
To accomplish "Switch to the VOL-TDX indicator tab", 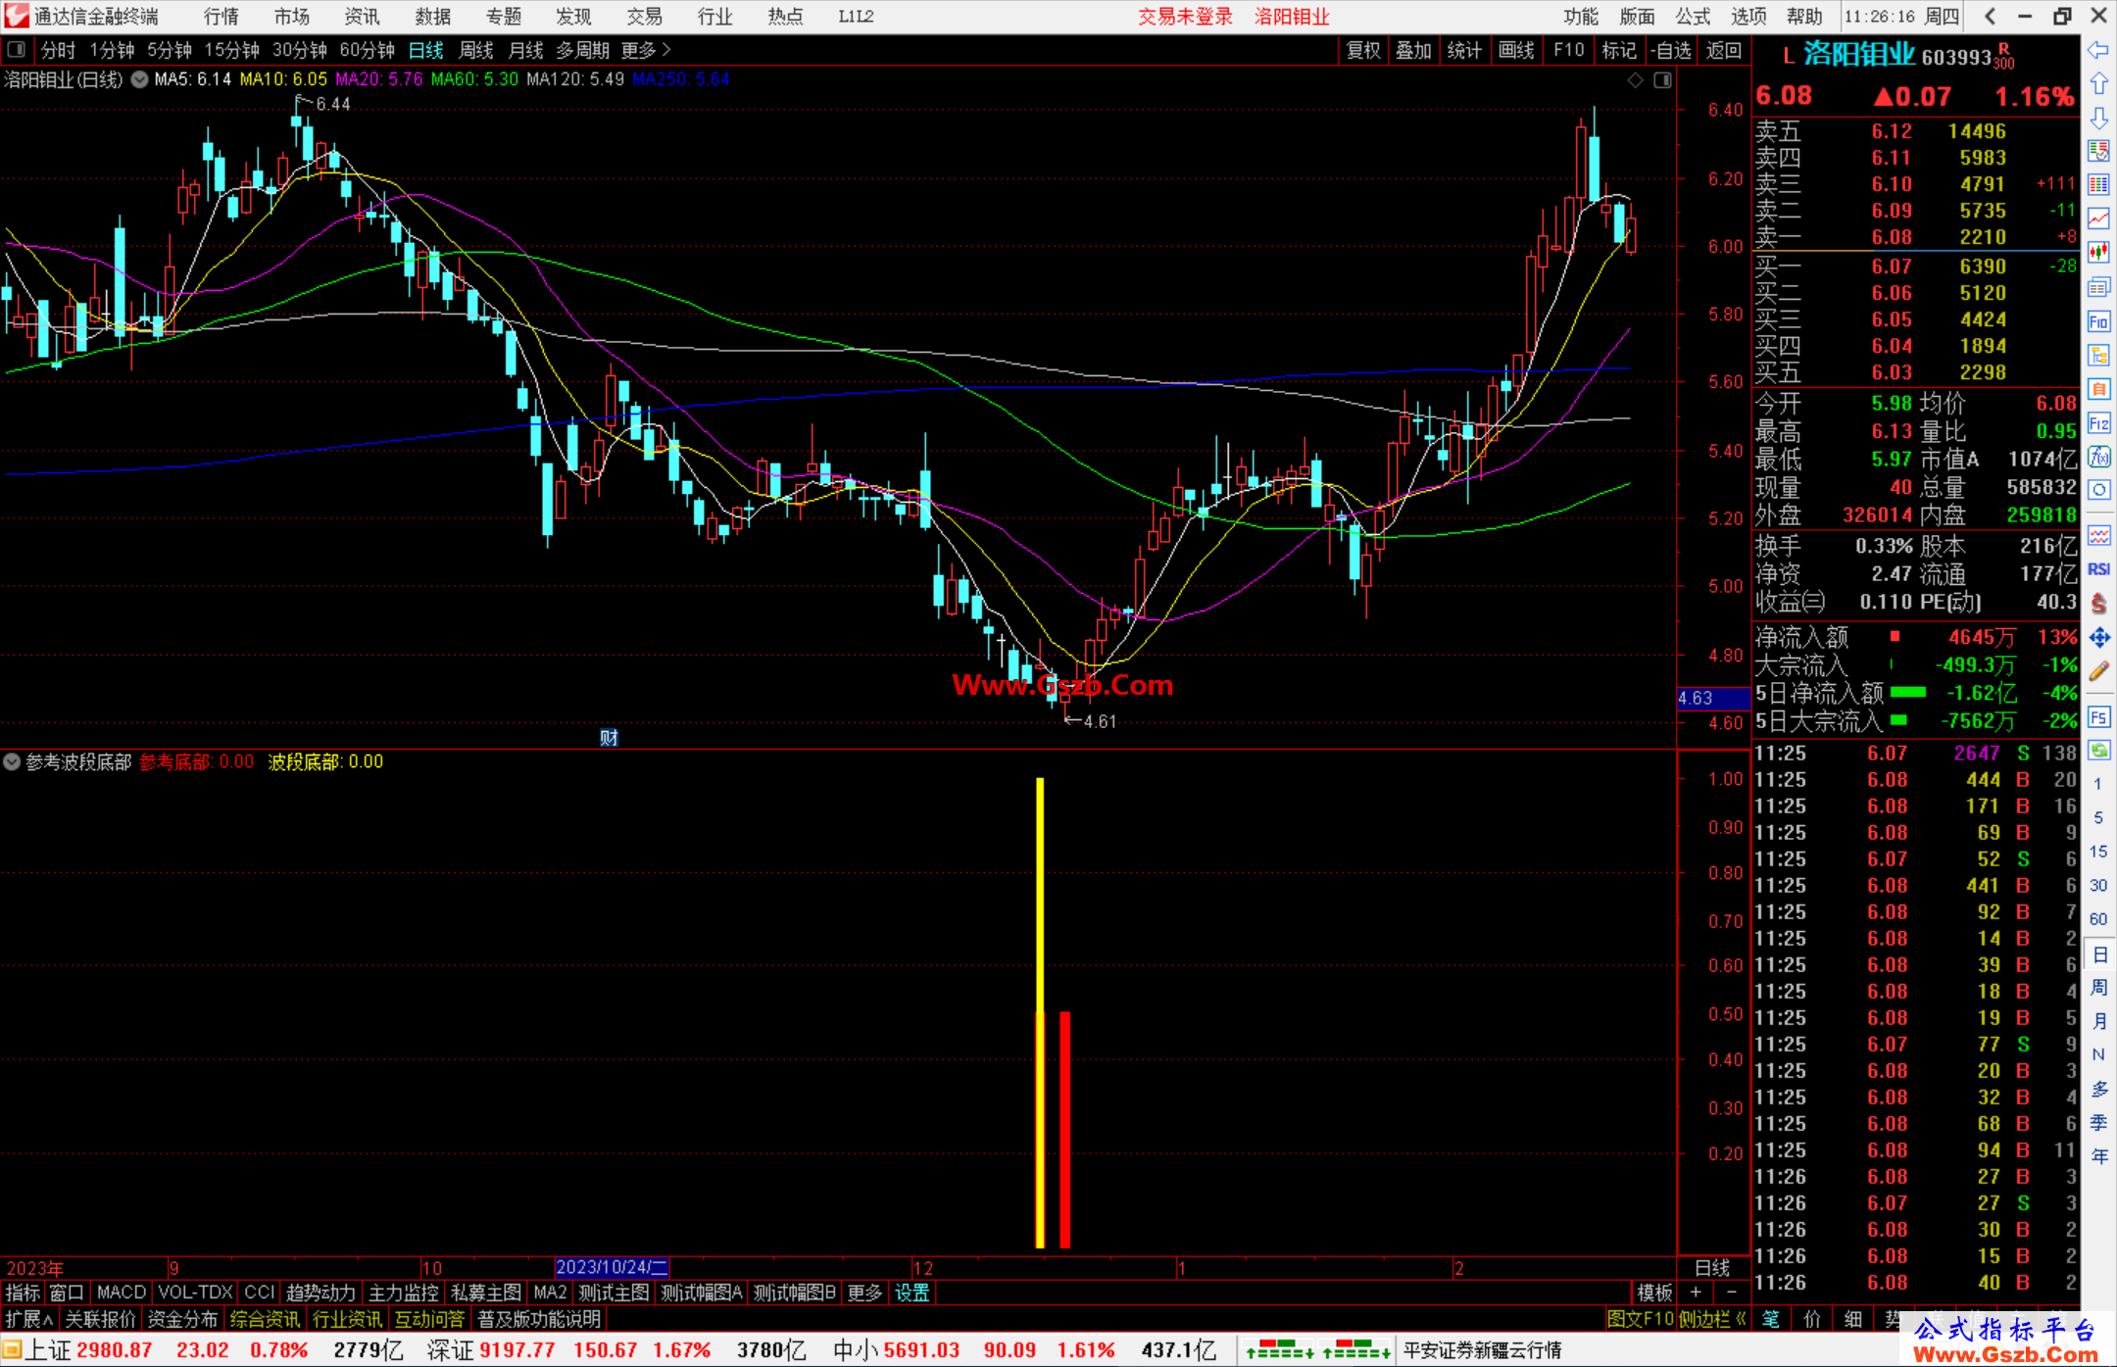I will point(195,1293).
